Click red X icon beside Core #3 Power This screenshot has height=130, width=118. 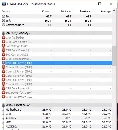click(x=3, y=76)
